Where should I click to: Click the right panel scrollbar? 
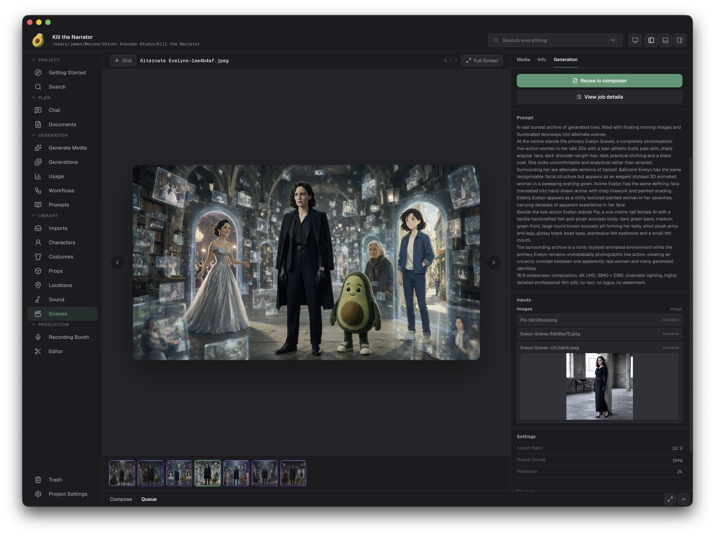click(x=691, y=305)
